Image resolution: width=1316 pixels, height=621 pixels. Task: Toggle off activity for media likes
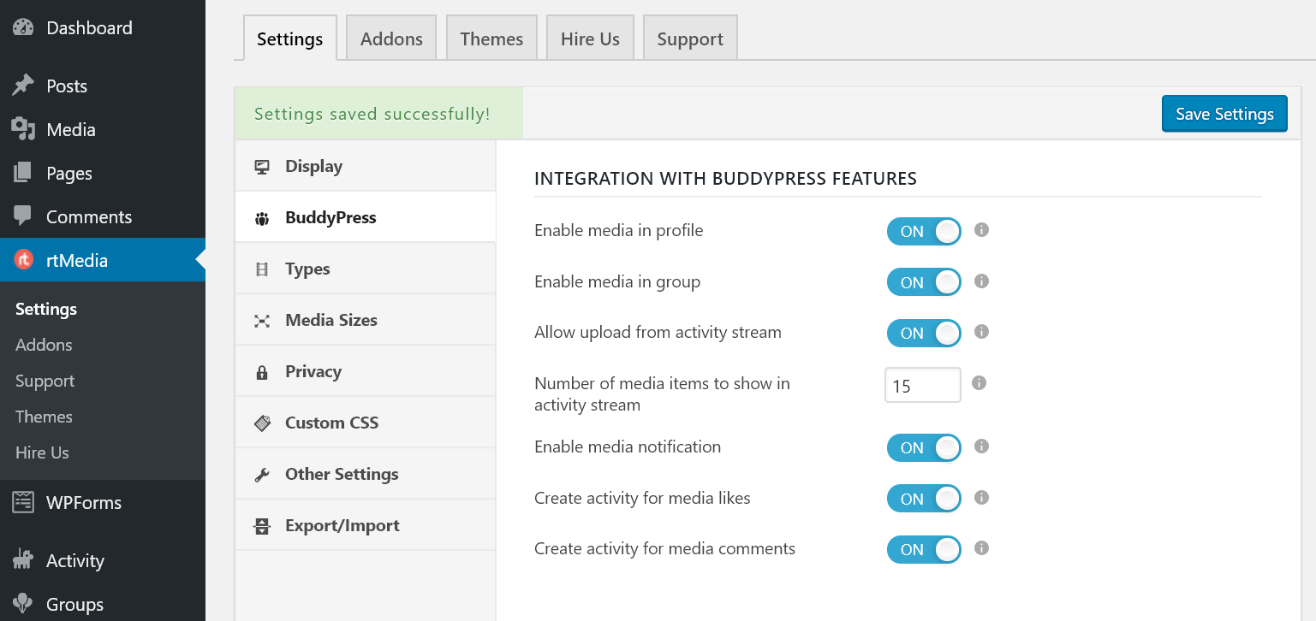click(x=924, y=498)
